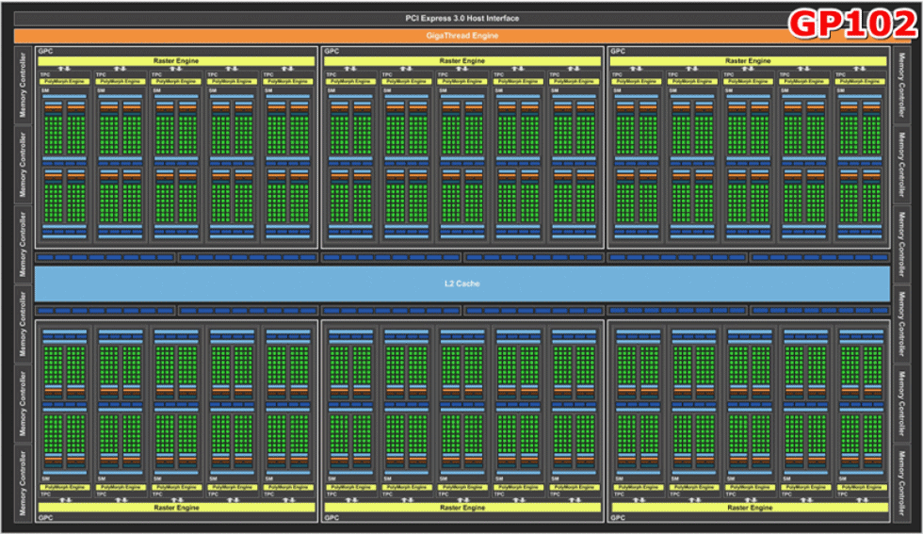923x534 pixels.
Task: Select the orange GigaThread Engine bar
Action: (x=461, y=36)
